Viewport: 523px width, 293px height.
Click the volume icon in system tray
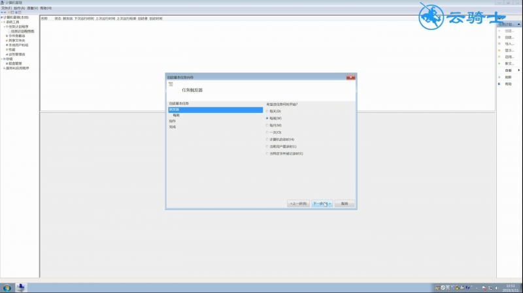click(496, 288)
